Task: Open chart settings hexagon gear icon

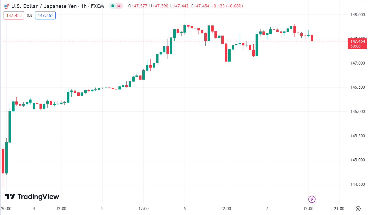Action: (x=358, y=209)
